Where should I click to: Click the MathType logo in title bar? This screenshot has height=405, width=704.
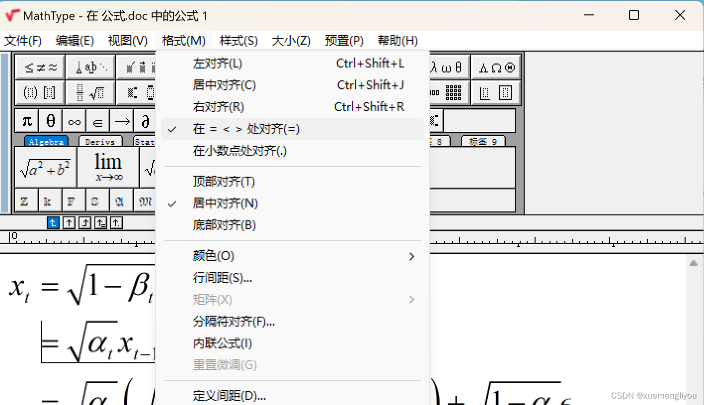[x=12, y=15]
